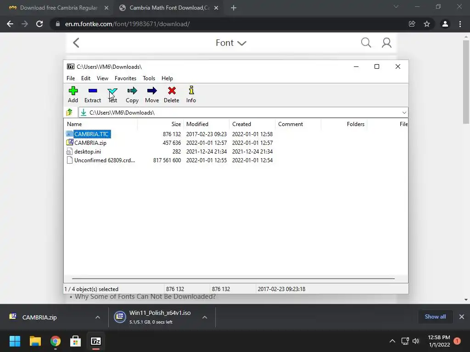This screenshot has width=470, height=352.
Task: Expand options for Win11_Polish_x64v1.iso download
Action: point(205,317)
